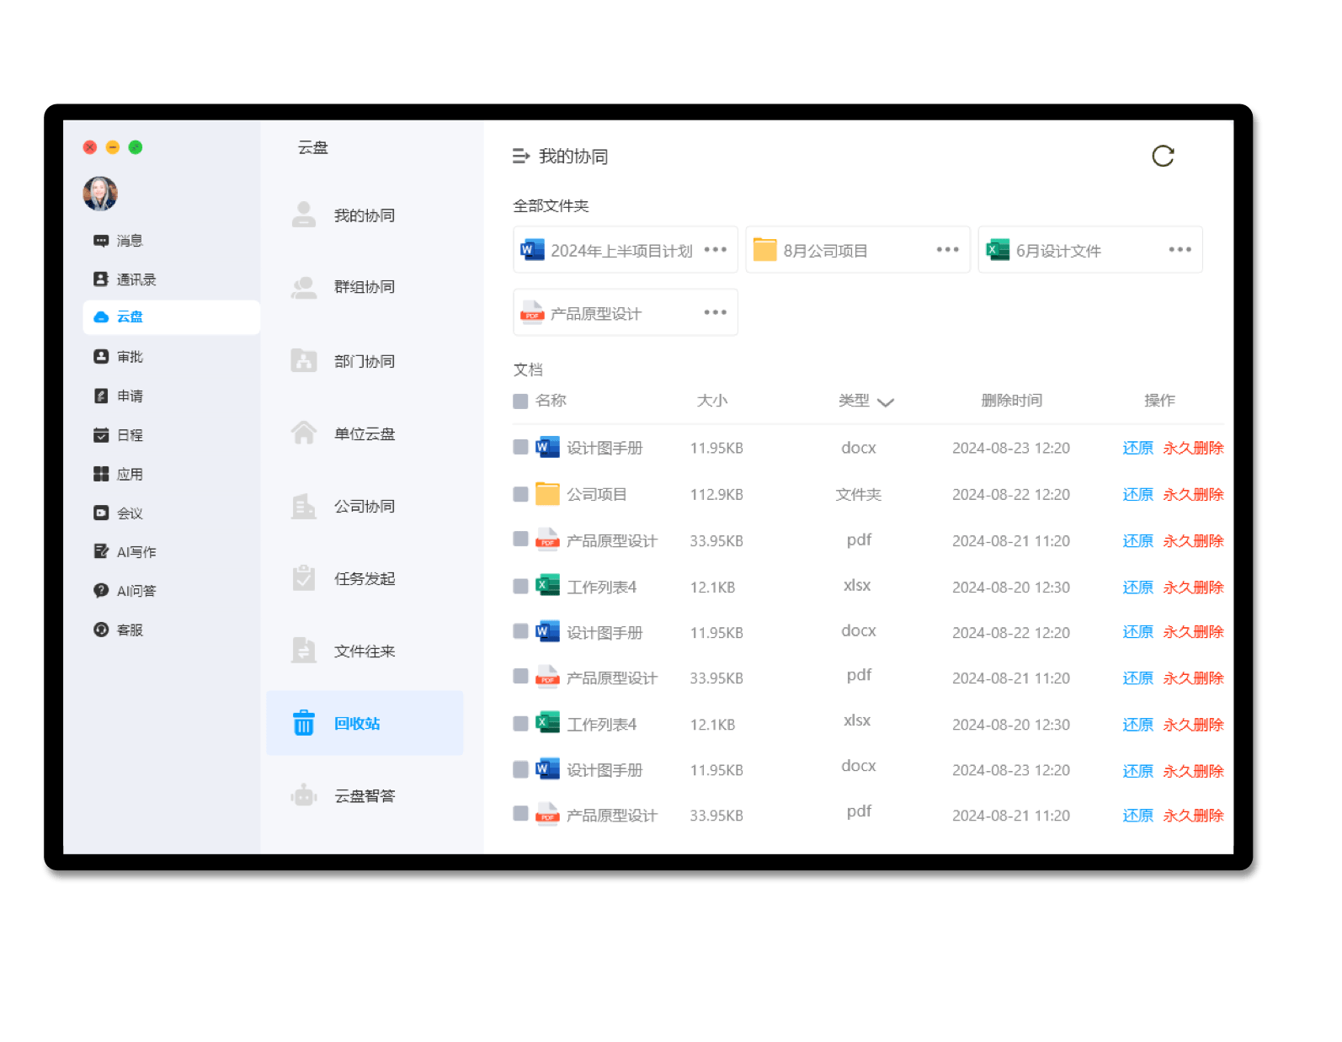Open the AI写作 writing icon
The image size is (1342, 1042).
pos(101,551)
